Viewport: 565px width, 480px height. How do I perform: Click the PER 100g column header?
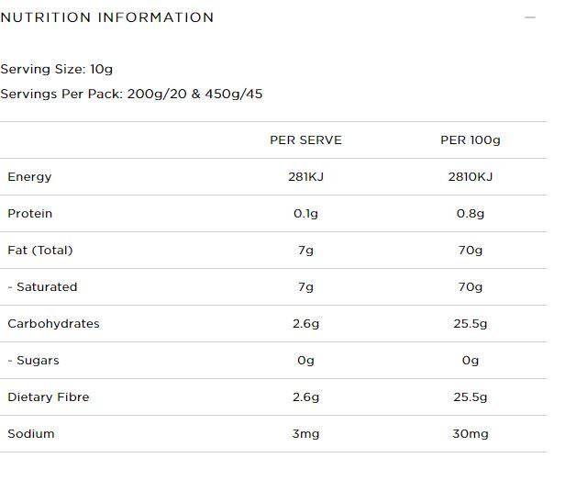[x=470, y=140]
